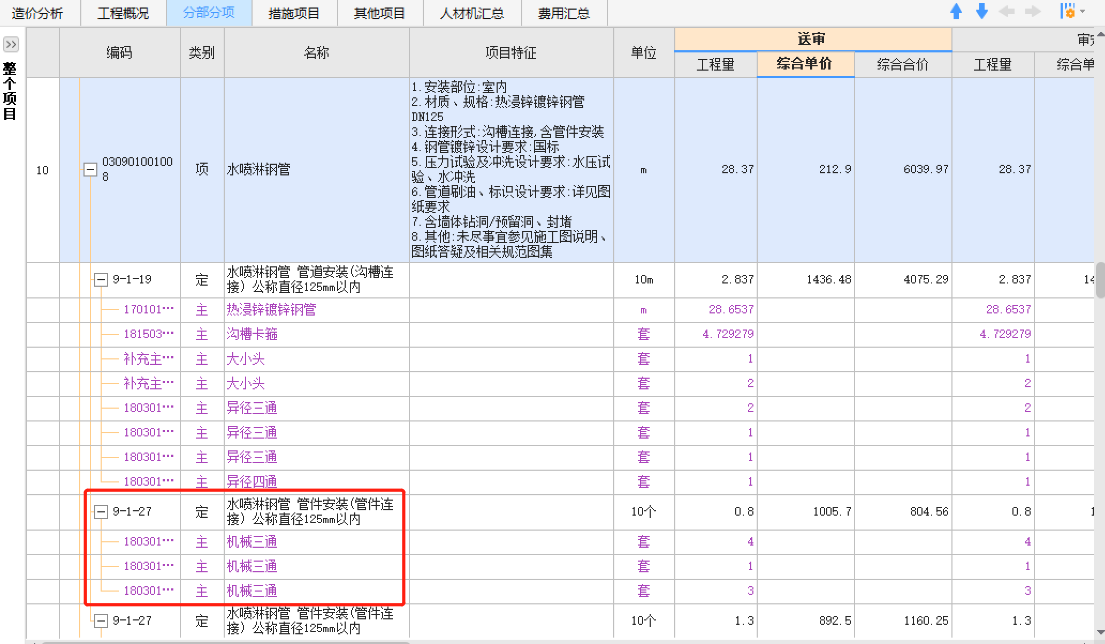Open the 费用汇总 tab
The width and height of the screenshot is (1105, 644).
(564, 13)
